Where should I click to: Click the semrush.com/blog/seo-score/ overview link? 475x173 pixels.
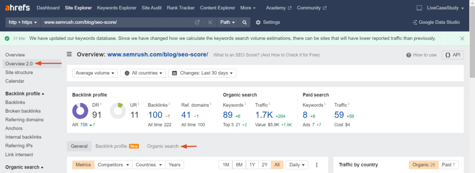tap(158, 55)
